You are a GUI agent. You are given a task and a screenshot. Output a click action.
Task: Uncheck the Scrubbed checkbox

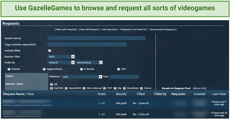click(x=124, y=88)
